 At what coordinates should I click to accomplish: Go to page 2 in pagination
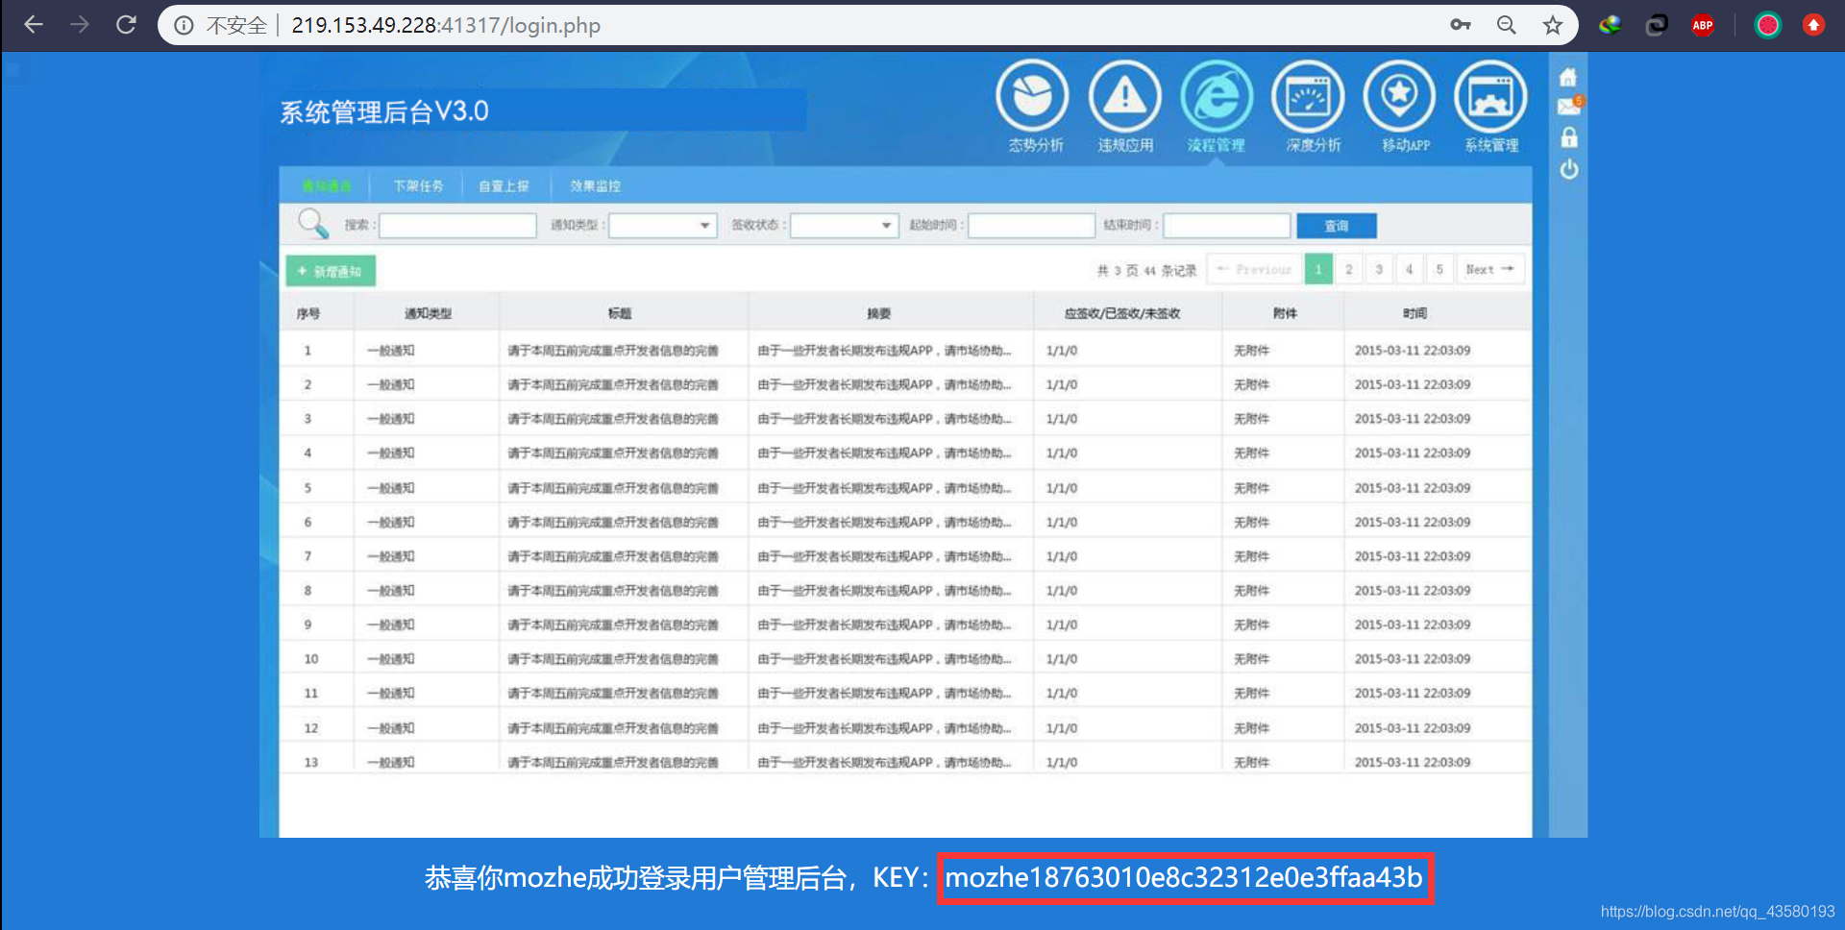pyautogui.click(x=1349, y=269)
